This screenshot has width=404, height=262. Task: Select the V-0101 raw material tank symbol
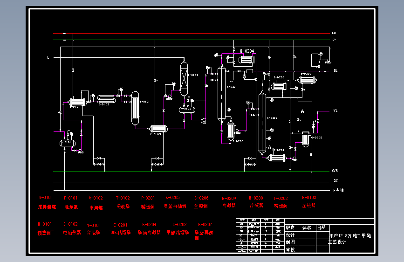point(68,143)
